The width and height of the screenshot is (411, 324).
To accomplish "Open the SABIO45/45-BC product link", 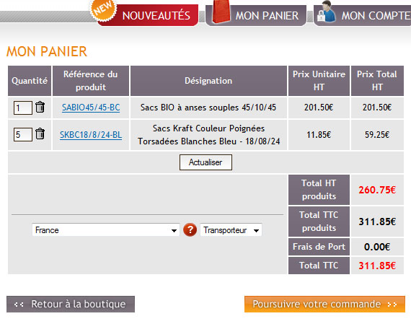I will pos(91,108).
